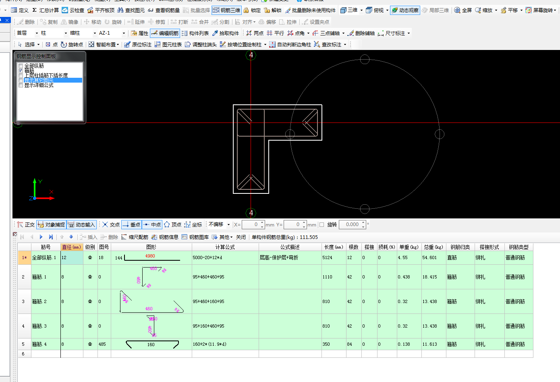
Task: Open 钢筋图库 rebar library
Action: click(195, 237)
